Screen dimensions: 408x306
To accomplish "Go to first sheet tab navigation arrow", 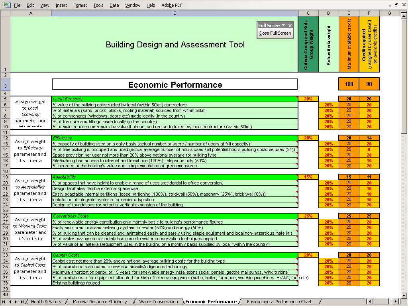I will 4,302.
